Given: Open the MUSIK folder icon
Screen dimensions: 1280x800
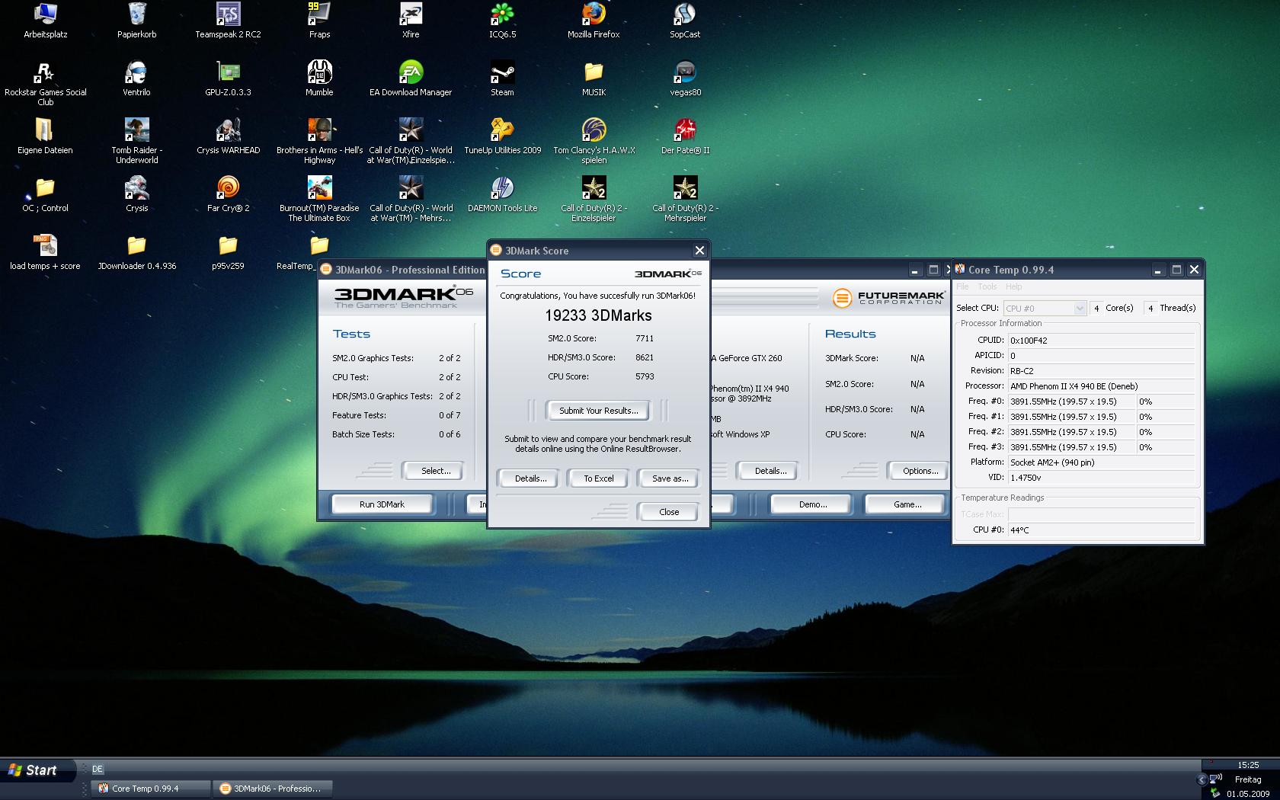Looking at the screenshot, I should coord(594,78).
